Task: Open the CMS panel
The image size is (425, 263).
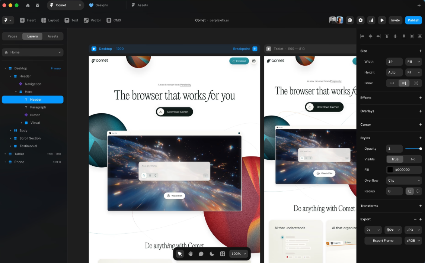Action: tap(114, 20)
